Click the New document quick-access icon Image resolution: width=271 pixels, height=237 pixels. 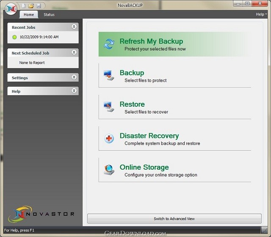(x=24, y=6)
